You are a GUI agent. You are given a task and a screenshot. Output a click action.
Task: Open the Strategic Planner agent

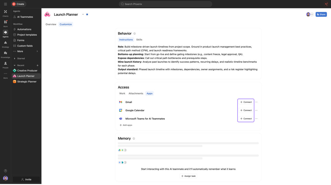26,82
